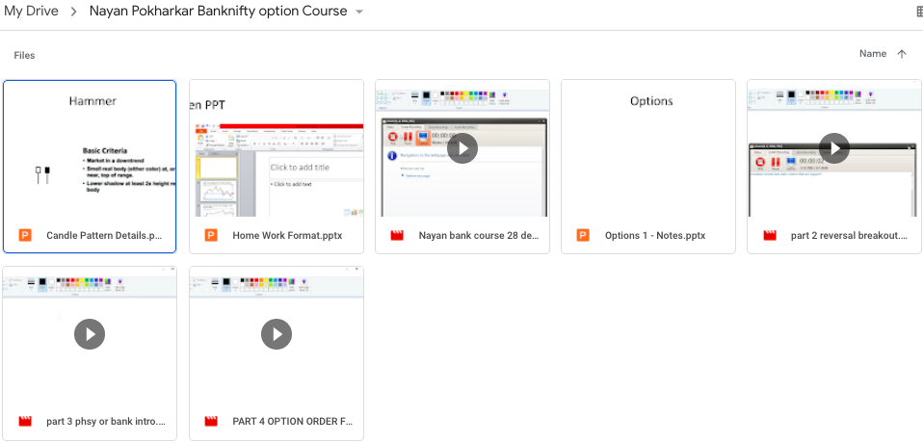Go to My Drive in breadcrumb

(30, 12)
